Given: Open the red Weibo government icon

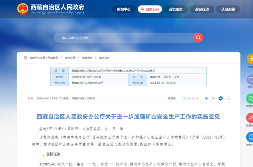Looking at the screenshot, I should pos(250,118).
